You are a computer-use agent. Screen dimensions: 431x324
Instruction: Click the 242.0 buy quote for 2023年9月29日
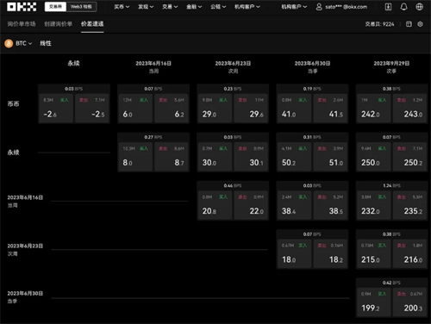pos(373,109)
